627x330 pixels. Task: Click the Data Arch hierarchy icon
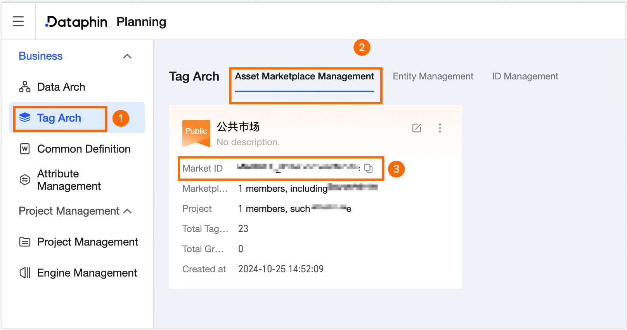[x=25, y=87]
